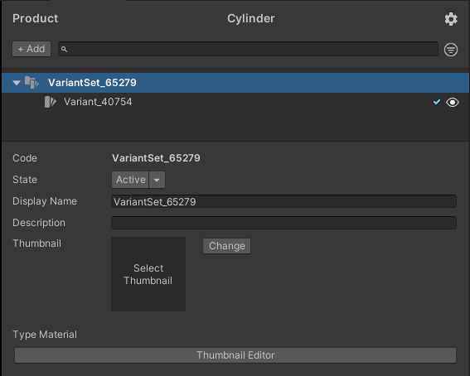The width and height of the screenshot is (470, 376).
Task: Open the filter options icon
Action: pos(451,50)
